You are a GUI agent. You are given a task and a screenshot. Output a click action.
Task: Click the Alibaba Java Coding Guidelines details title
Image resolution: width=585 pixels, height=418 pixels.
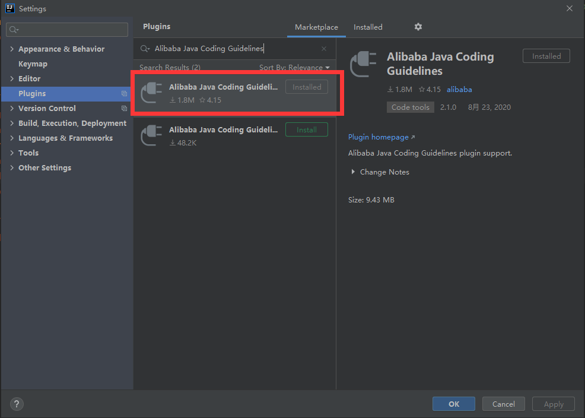440,64
